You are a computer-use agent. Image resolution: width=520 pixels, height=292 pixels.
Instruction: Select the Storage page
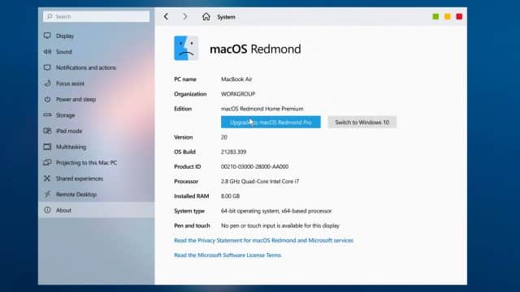(x=96, y=115)
